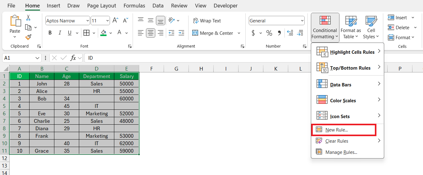The image size is (423, 175).
Task: Open Top/Bottom Rules submenu
Action: pos(348,68)
